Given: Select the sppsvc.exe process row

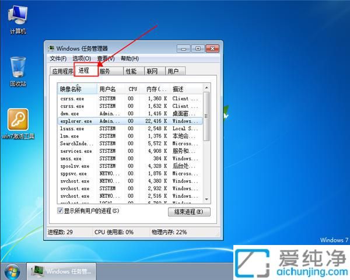Looking at the screenshot, I should click(x=130, y=173).
